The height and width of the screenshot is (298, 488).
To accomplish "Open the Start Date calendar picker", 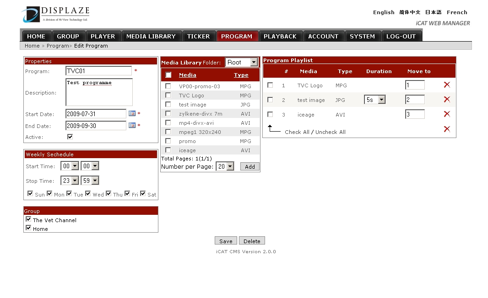I will (132, 113).
